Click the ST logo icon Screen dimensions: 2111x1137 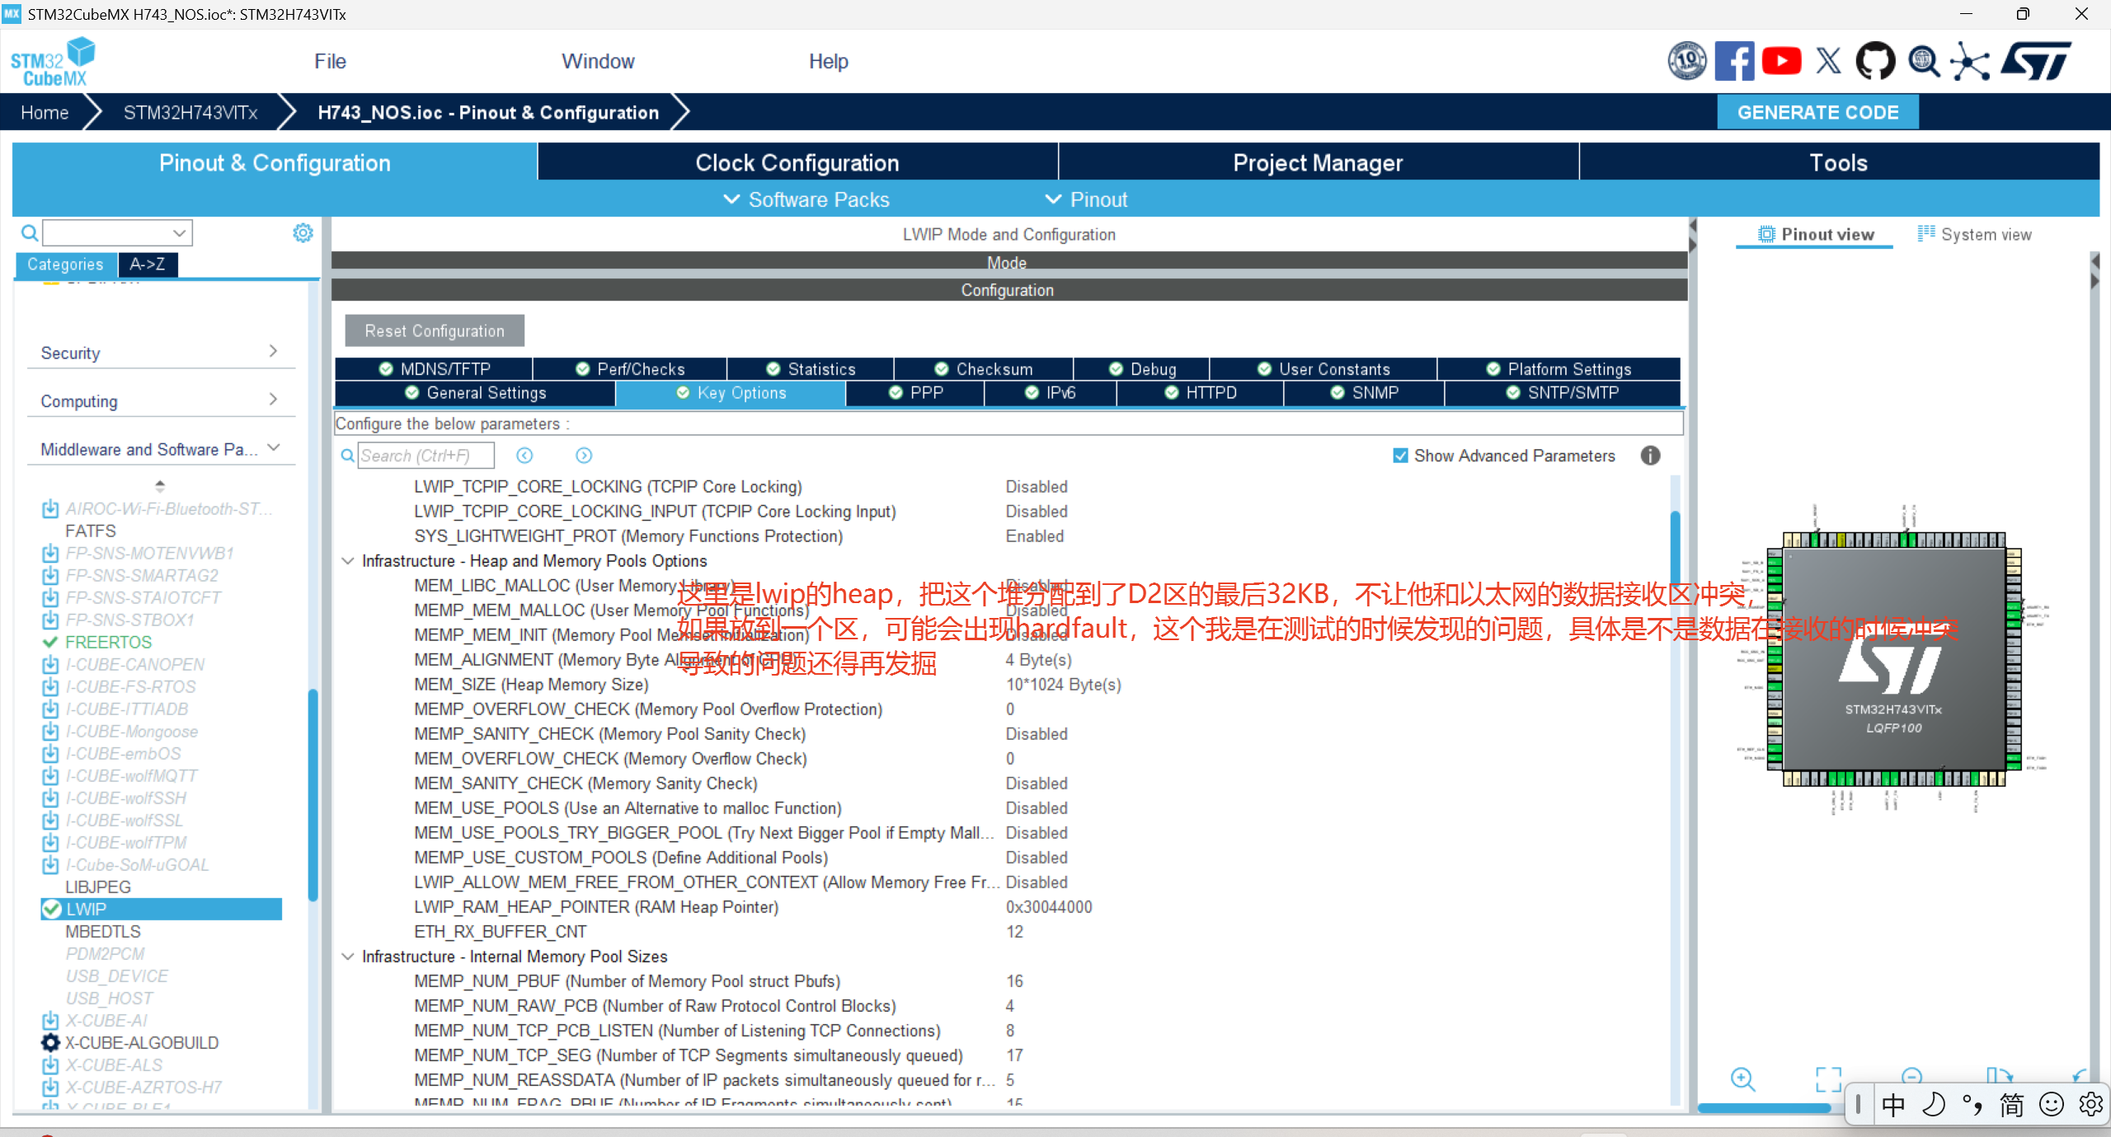pyautogui.click(x=2037, y=61)
